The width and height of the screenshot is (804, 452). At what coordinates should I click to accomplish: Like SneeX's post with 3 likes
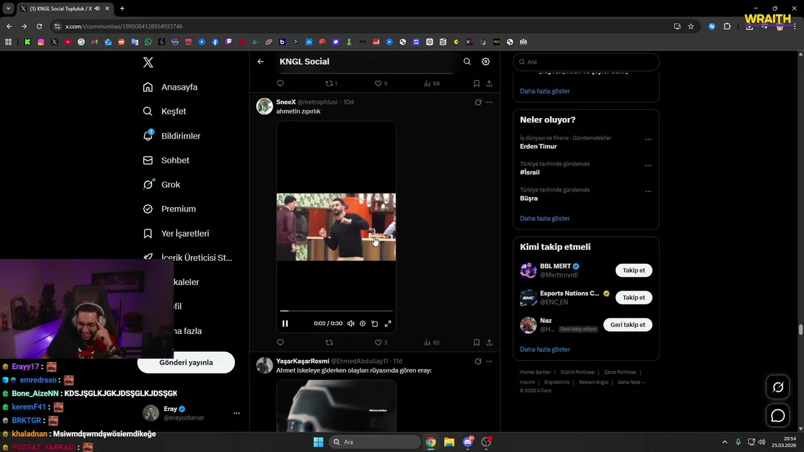tap(381, 342)
